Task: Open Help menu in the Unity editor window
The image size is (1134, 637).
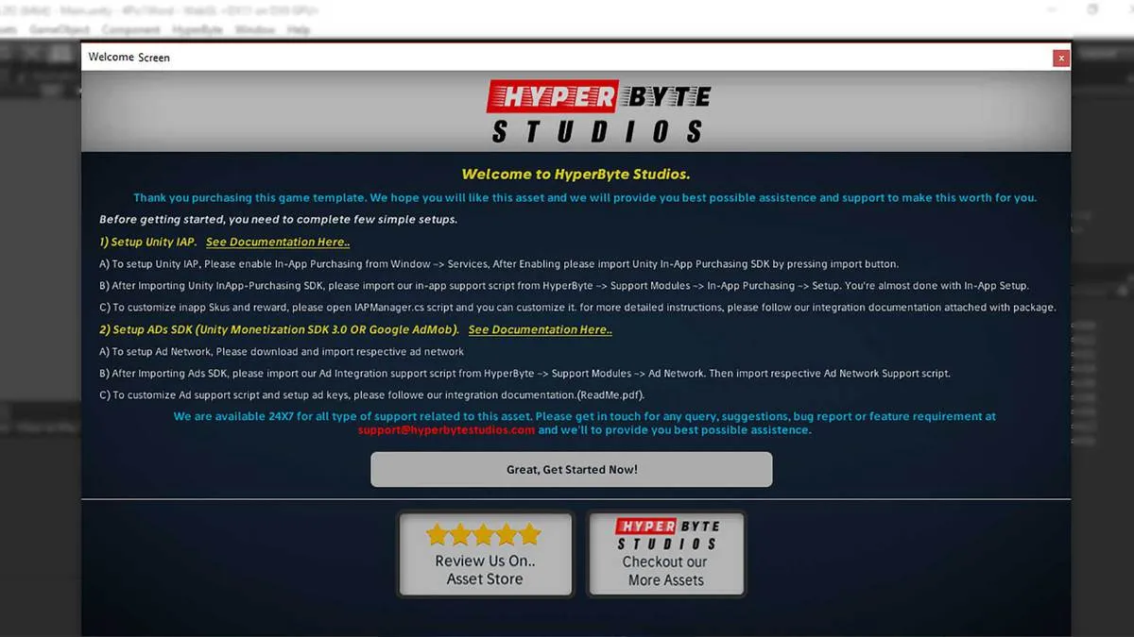Action: [x=299, y=30]
